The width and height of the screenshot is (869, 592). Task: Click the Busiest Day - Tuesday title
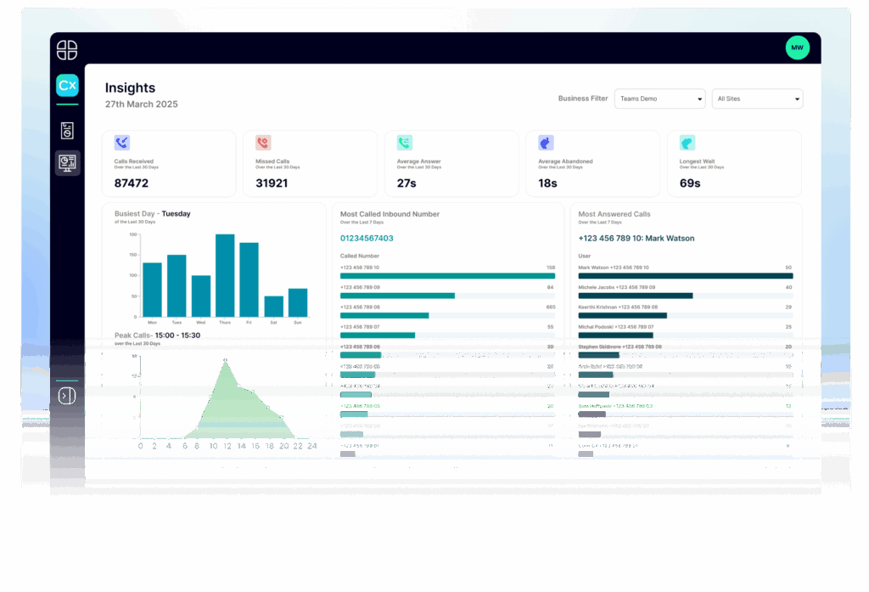click(153, 213)
